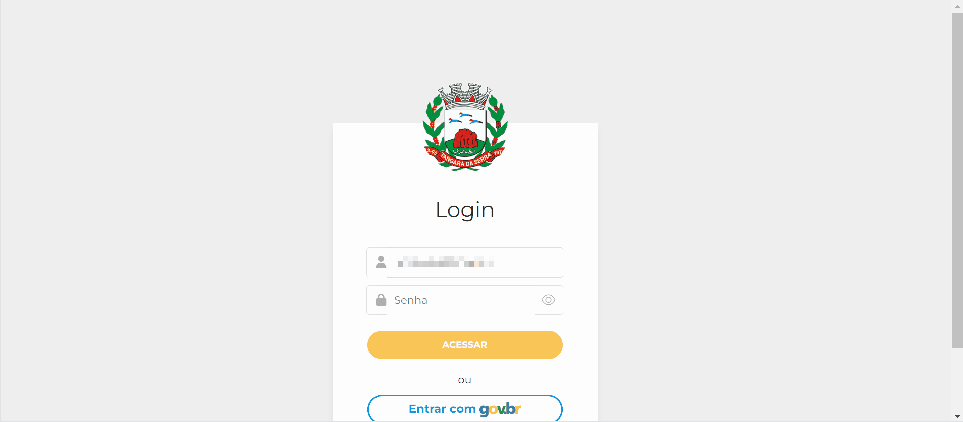Screen dimensions: 963x422
Task: Click the padlock icon beside Senha
Action: click(381, 300)
